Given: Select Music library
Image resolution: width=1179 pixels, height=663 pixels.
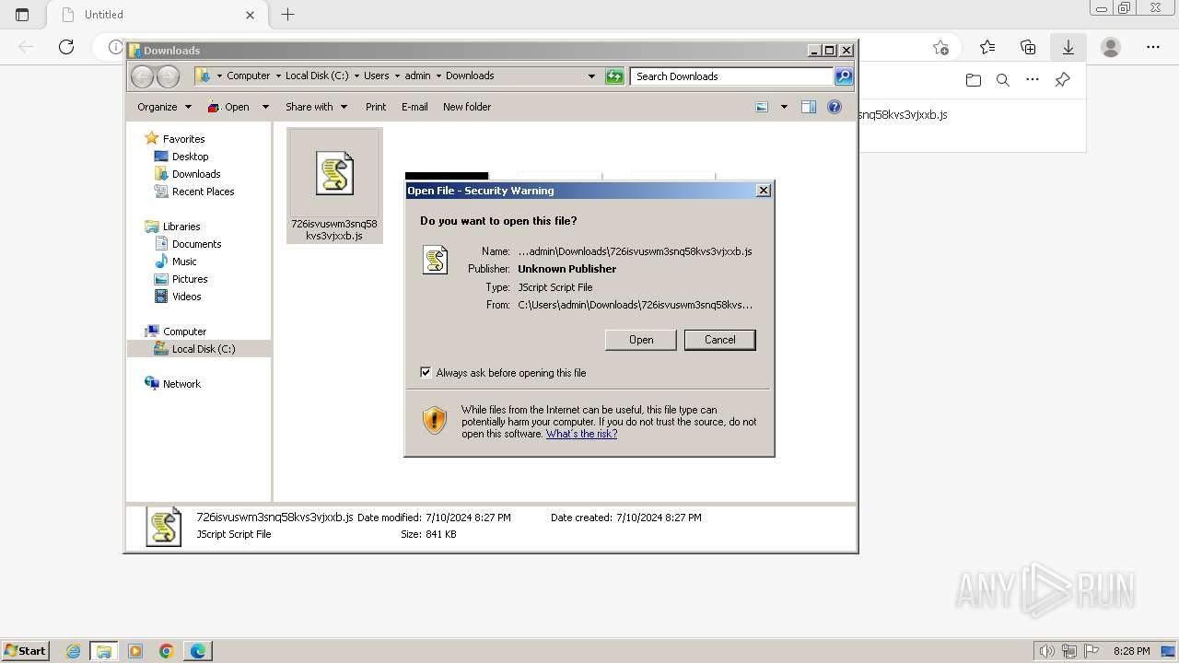Looking at the screenshot, I should pos(184,262).
